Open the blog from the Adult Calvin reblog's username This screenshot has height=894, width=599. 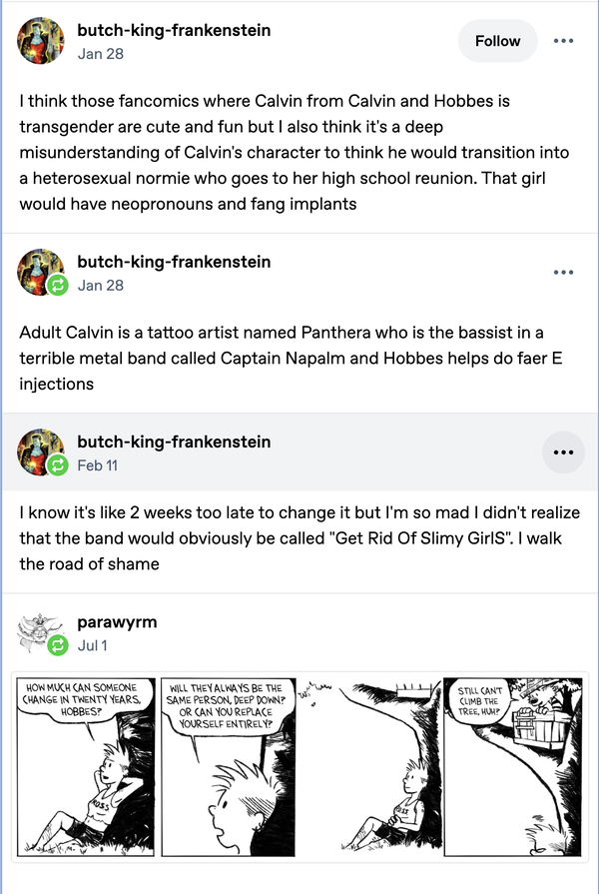[x=174, y=262]
